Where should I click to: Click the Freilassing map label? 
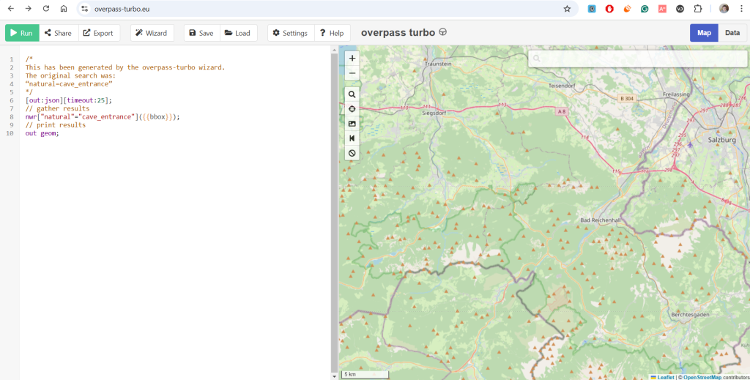click(676, 94)
